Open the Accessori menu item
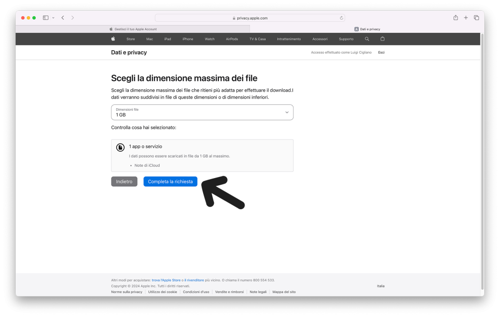 (320, 39)
